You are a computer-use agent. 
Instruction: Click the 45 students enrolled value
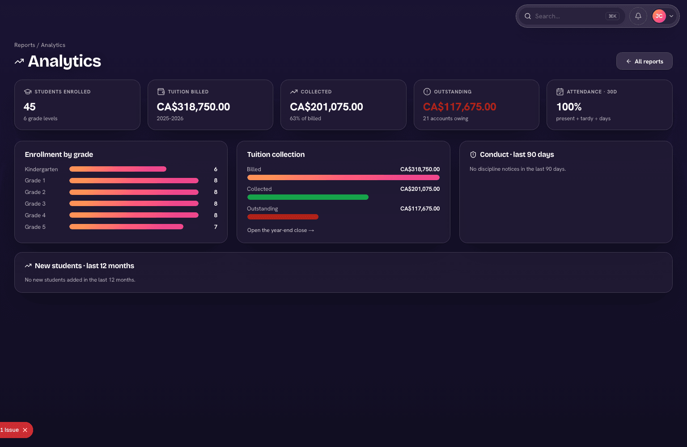(x=30, y=107)
